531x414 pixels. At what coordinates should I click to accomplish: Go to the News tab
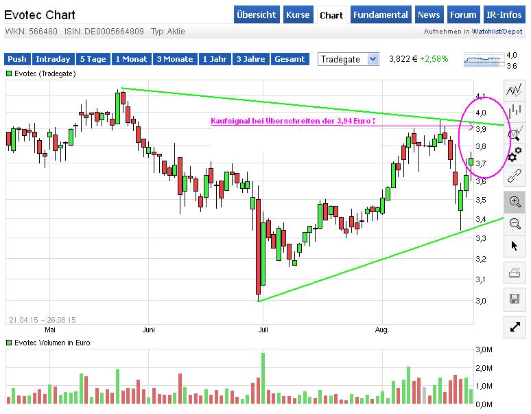point(429,15)
